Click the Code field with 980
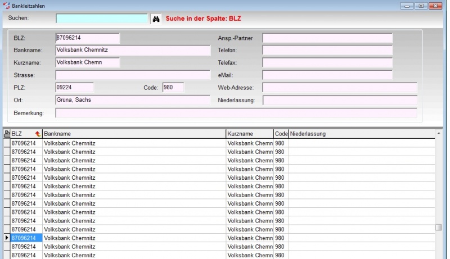This screenshot has height=259, width=450. (x=173, y=88)
